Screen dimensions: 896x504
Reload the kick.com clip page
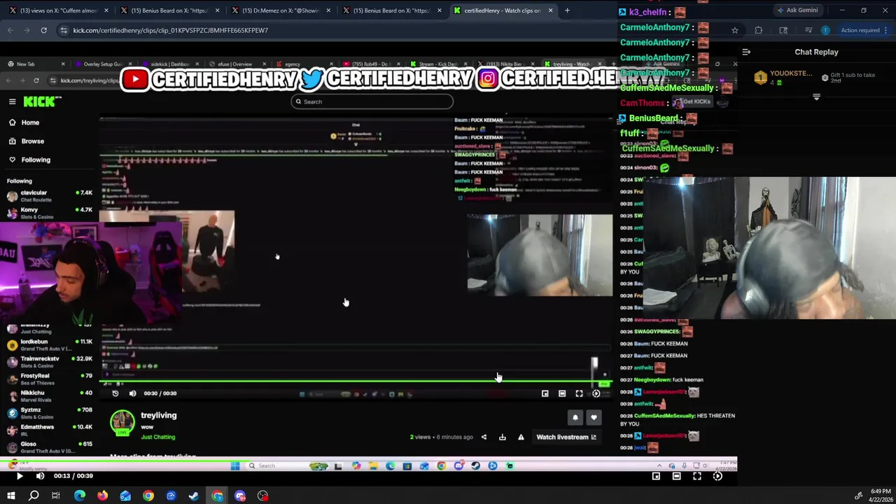(43, 30)
